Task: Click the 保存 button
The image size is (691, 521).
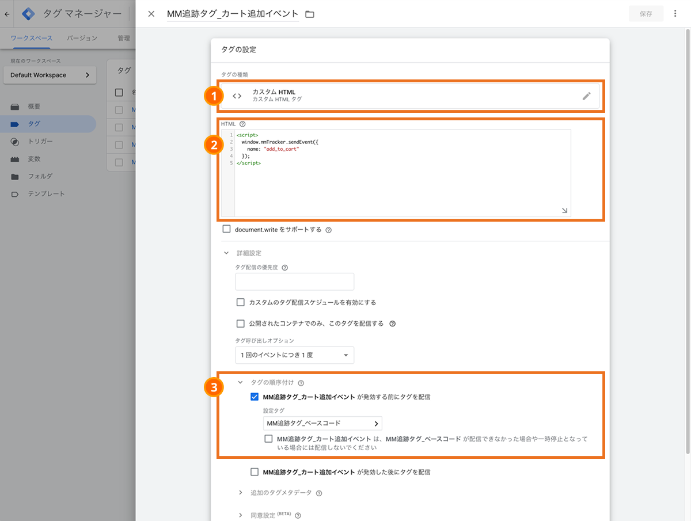Action: click(x=646, y=14)
